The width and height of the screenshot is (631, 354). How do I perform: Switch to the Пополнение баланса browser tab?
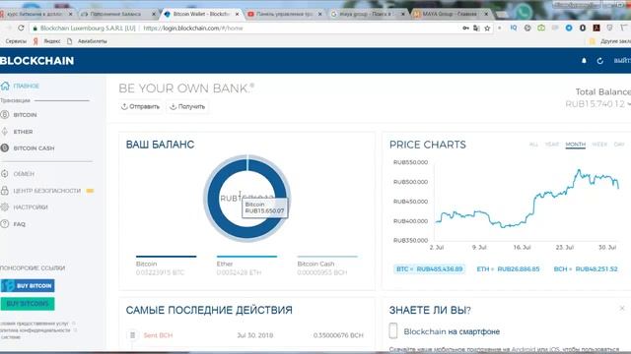[x=115, y=14]
